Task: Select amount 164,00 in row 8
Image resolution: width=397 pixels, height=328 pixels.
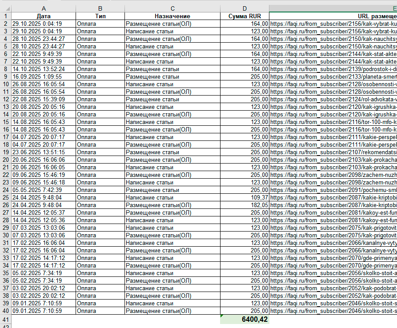Action: pyautogui.click(x=245, y=69)
